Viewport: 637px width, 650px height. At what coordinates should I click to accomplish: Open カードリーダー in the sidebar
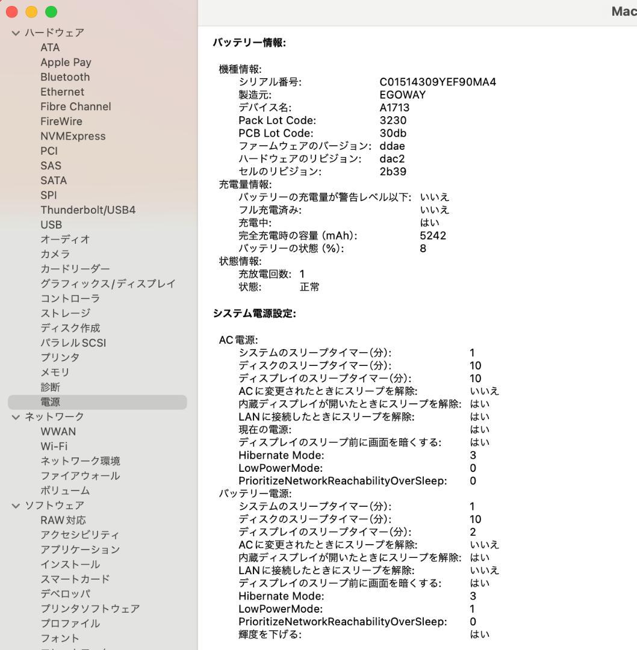pos(75,269)
